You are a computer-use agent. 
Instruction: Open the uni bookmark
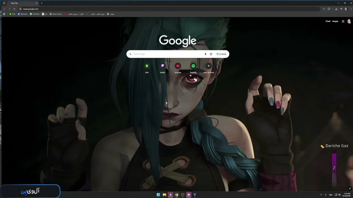point(45,14)
